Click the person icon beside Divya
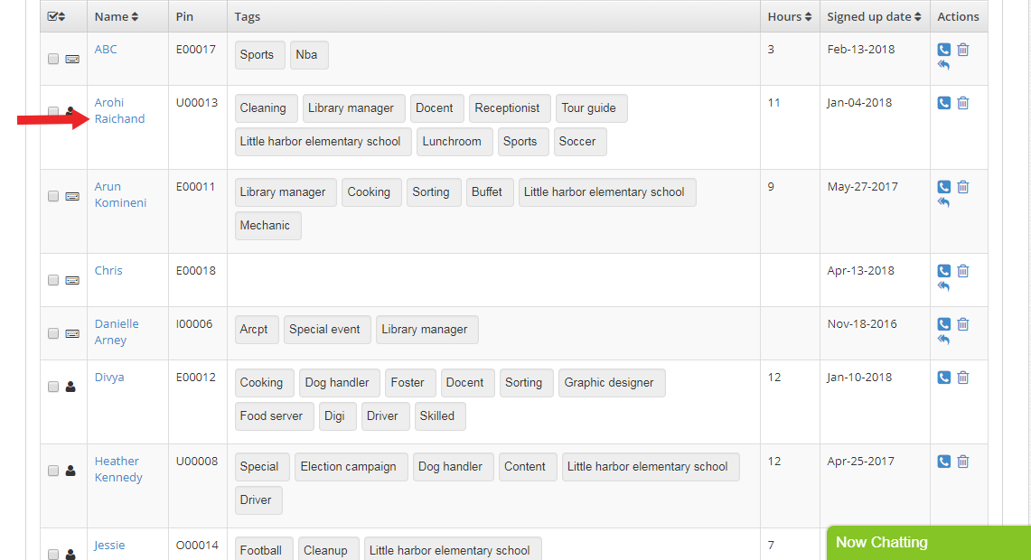Screen dimensions: 1031x560 coord(70,387)
